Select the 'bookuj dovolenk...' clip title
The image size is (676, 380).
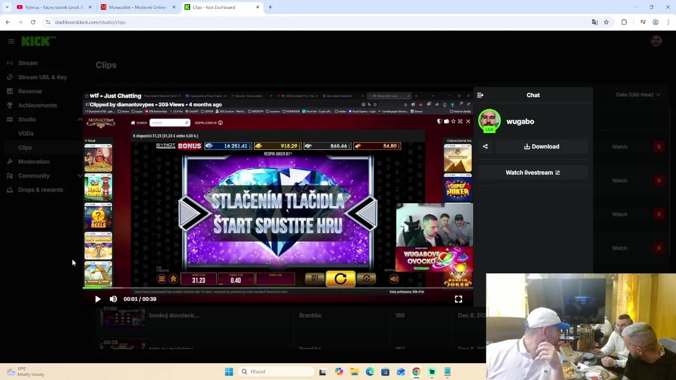coord(174,316)
